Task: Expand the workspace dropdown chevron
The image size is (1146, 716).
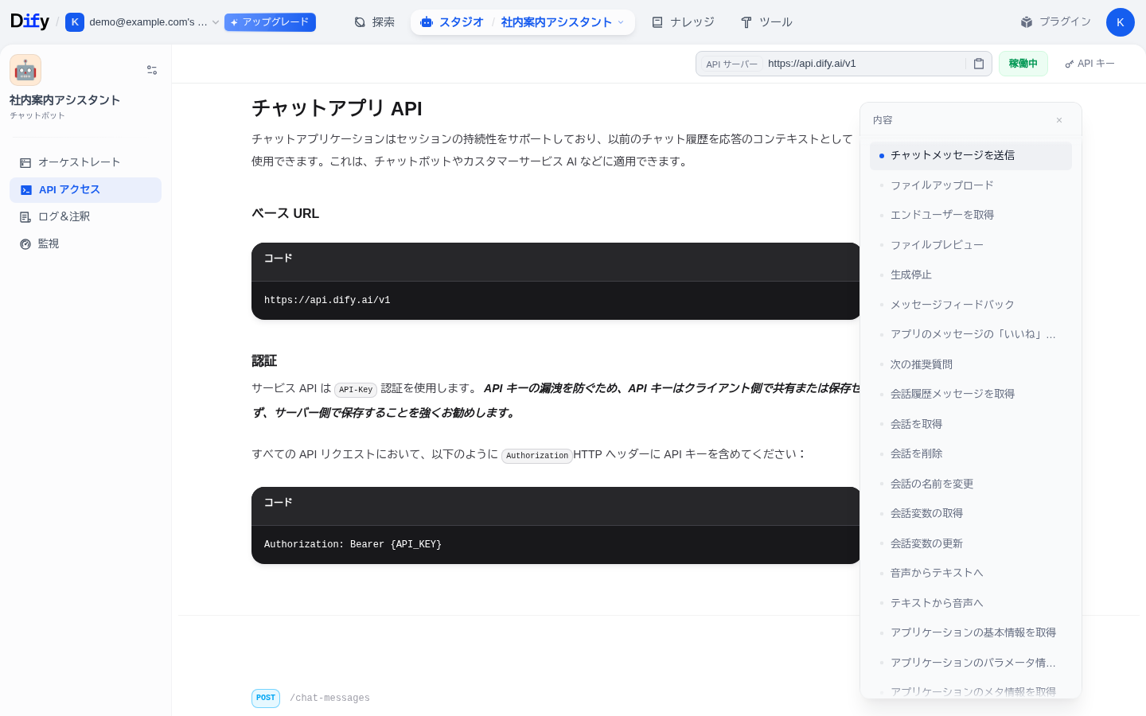Action: coord(216,22)
